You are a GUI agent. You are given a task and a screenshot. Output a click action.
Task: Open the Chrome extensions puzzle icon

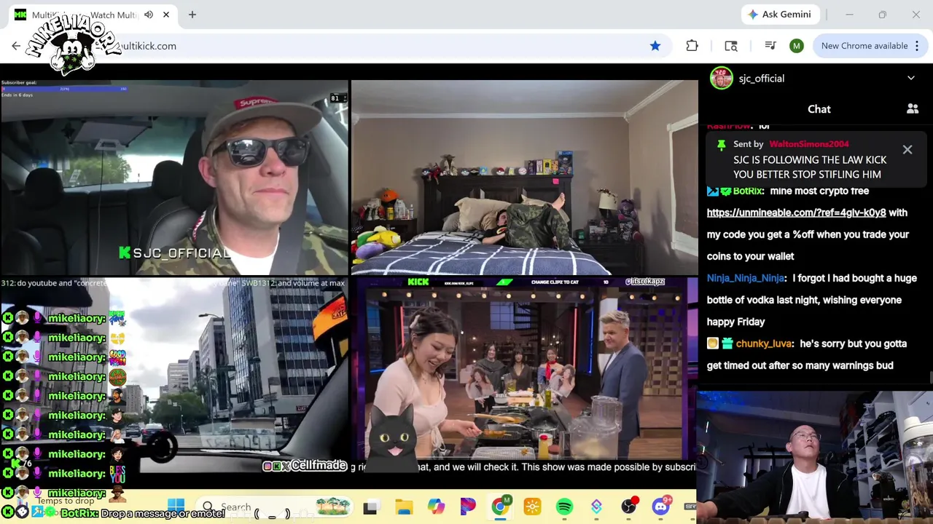pos(692,46)
